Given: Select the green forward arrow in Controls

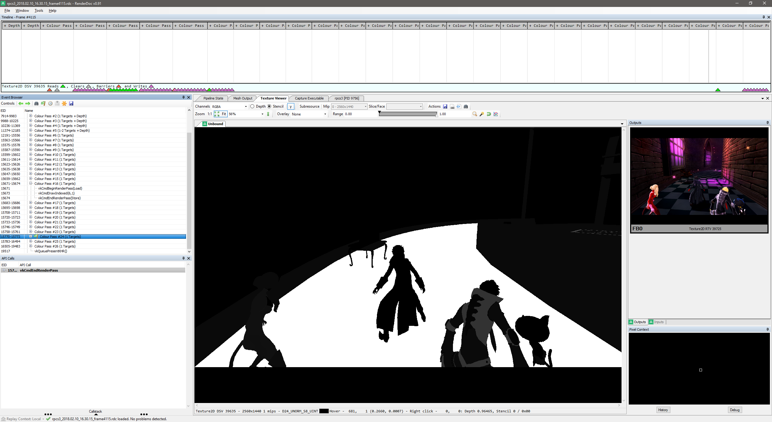Looking at the screenshot, I should coord(28,103).
